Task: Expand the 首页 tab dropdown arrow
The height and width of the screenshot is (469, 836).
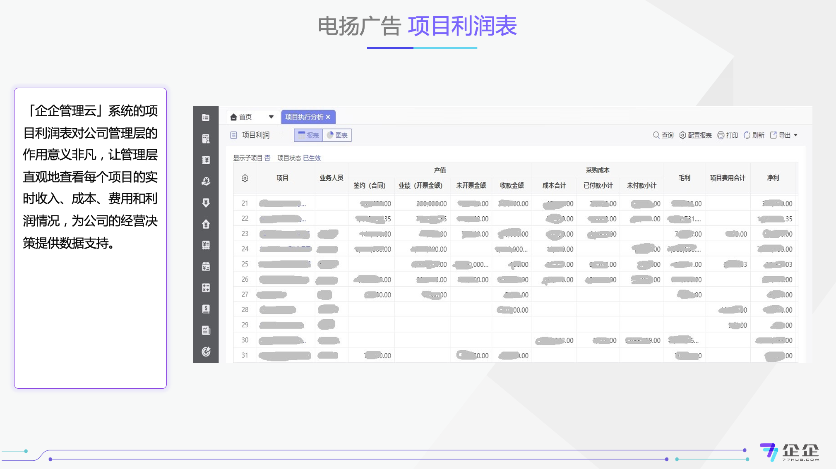Action: (x=271, y=117)
